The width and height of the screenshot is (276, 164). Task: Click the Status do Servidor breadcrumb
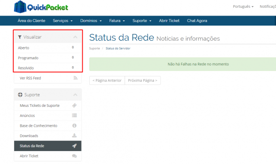coord(118,48)
